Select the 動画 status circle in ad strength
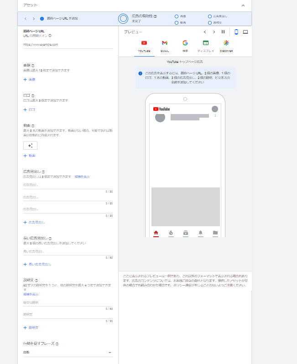Screen dimensions: 297x364 (177, 23)
